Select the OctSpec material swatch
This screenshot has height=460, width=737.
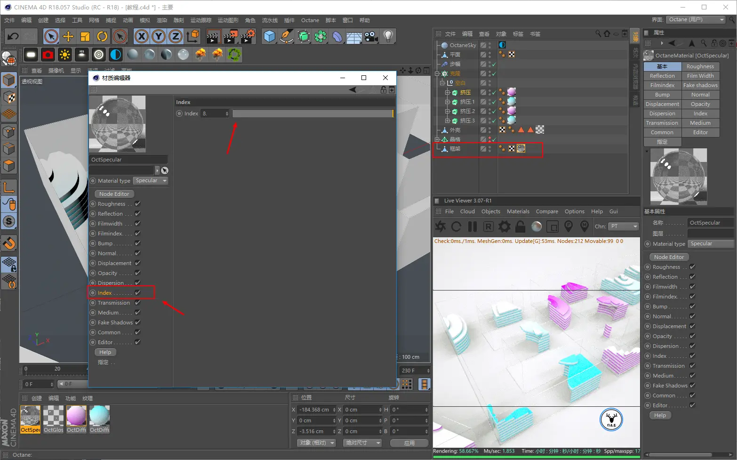(31, 419)
